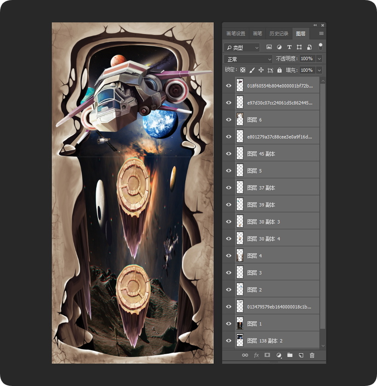
Task: Hide layer 018f60554b804e000001bf72b
Action: [229, 86]
